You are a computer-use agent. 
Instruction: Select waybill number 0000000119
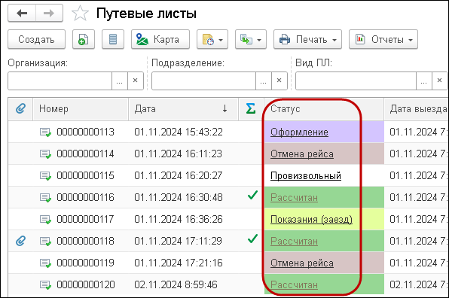85,263
